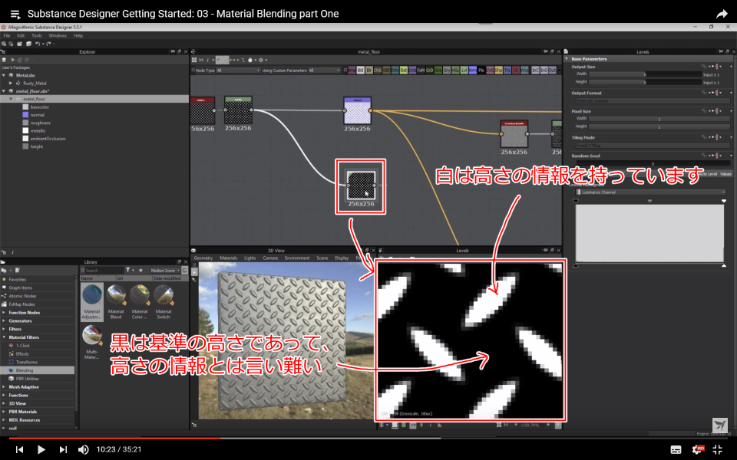Select the Material Switch library item
The image size is (737, 460).
pyautogui.click(x=163, y=302)
